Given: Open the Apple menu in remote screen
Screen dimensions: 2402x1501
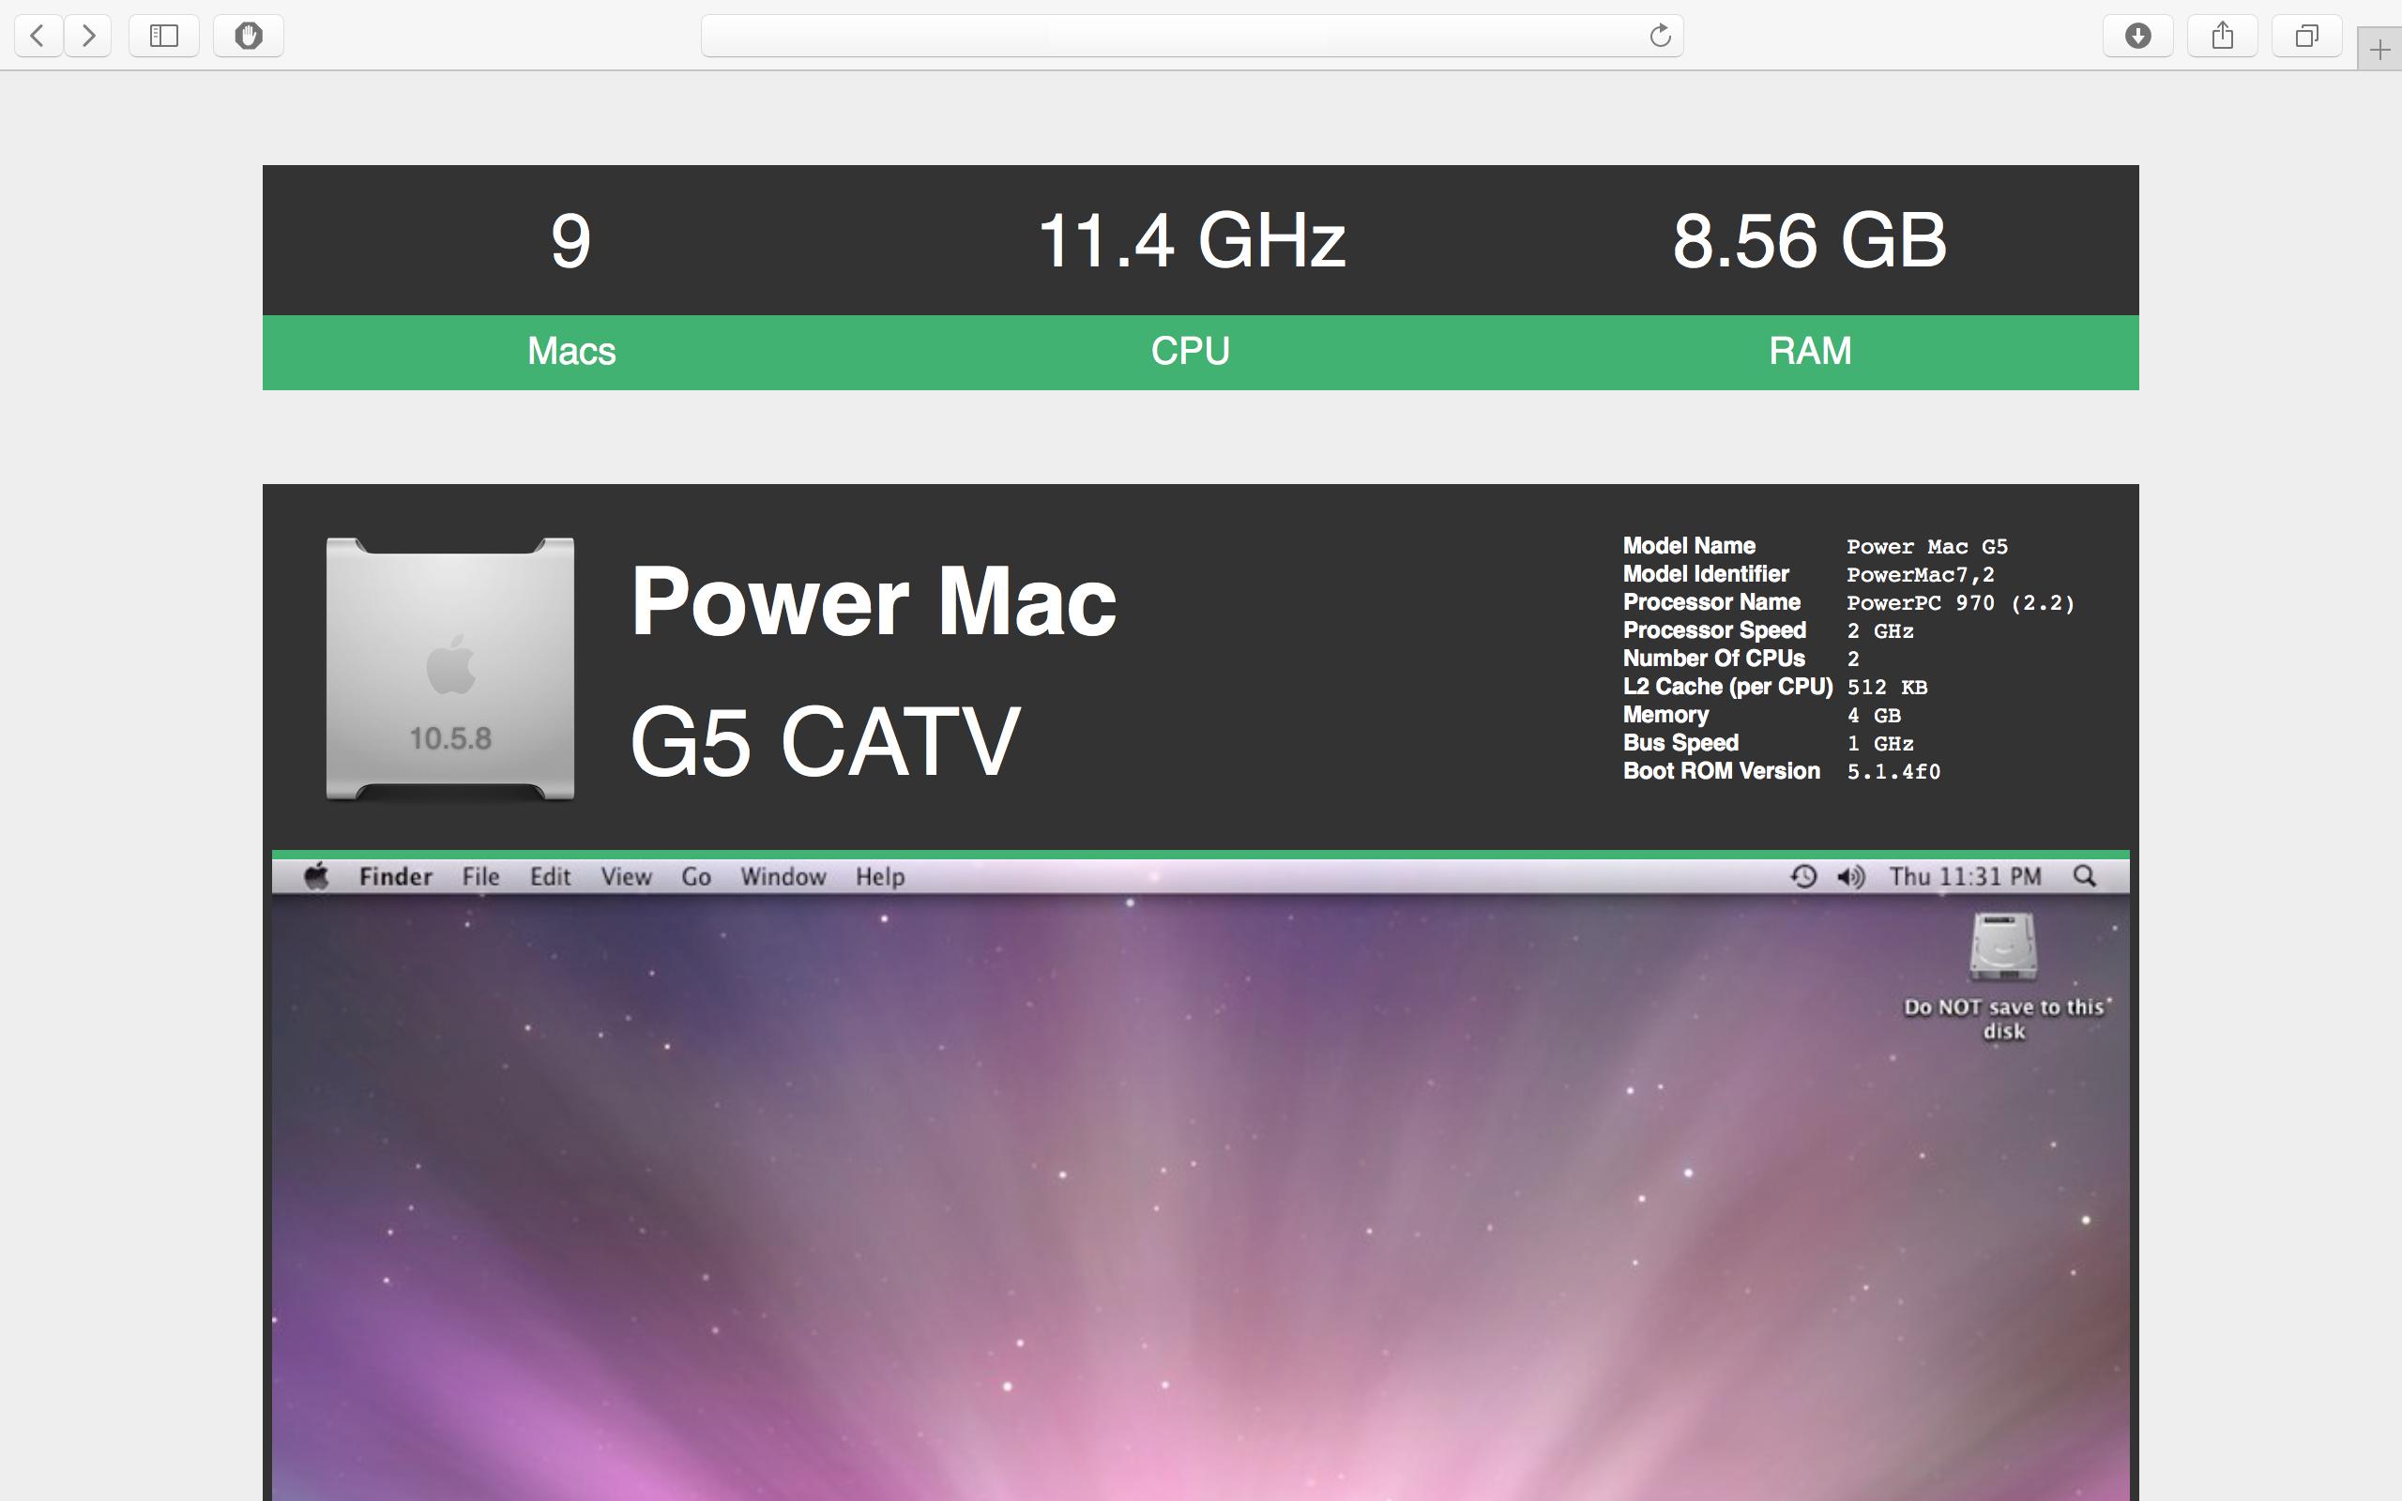Looking at the screenshot, I should click(x=316, y=876).
